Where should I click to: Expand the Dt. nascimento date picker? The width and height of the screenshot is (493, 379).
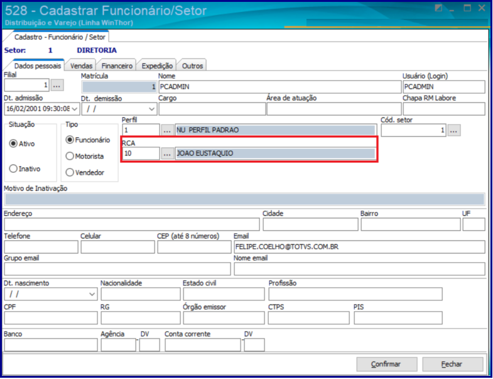92,294
